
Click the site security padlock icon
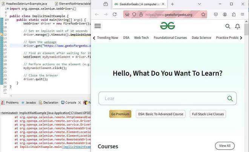click(141, 14)
